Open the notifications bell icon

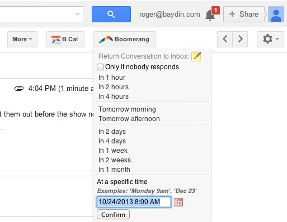(210, 15)
